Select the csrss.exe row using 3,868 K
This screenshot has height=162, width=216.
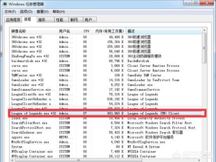tap(106, 66)
